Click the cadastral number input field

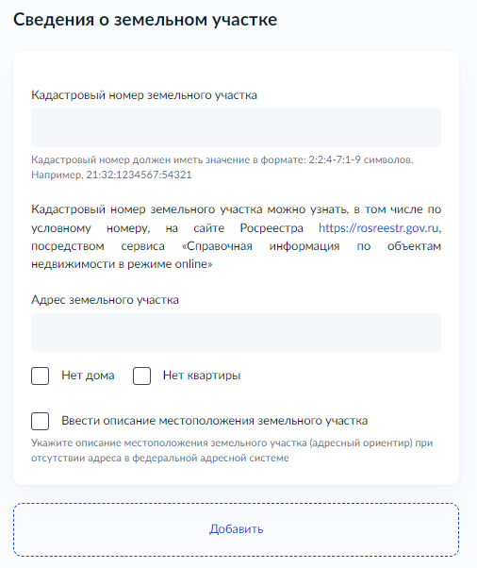236,127
